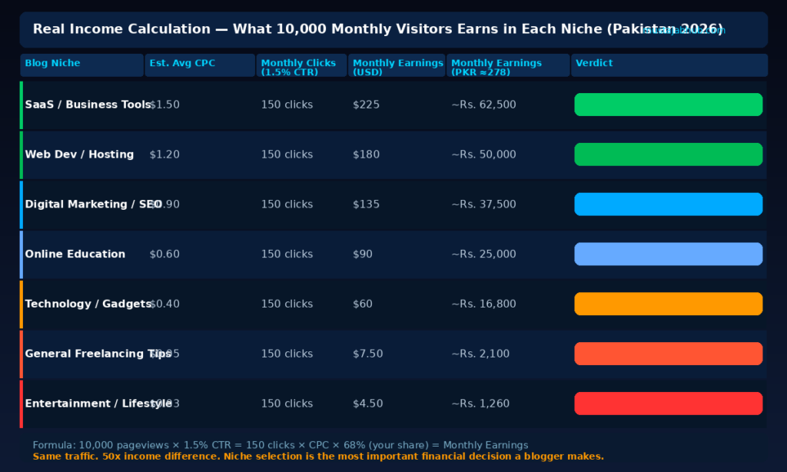Click the 'Entertainment / Lifestyle' niche name
The width and height of the screenshot is (787, 472).
(98, 404)
